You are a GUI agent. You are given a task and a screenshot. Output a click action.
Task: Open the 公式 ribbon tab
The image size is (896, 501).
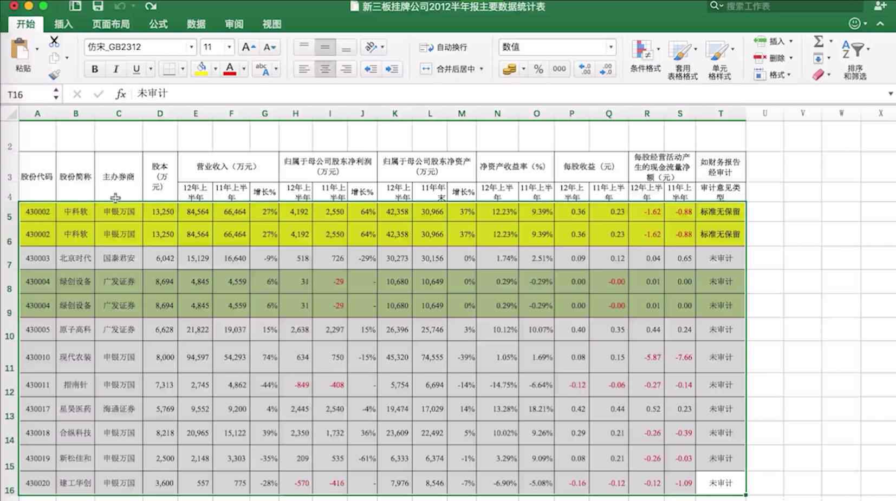coord(158,24)
